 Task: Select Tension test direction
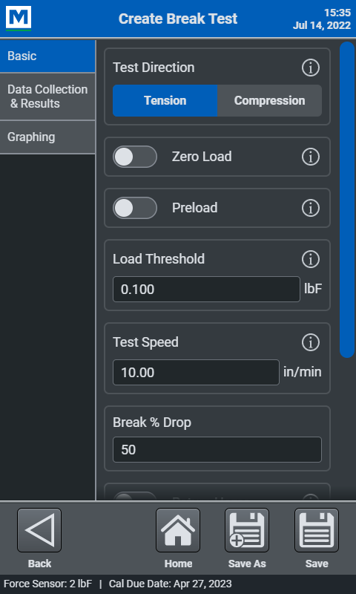[x=165, y=100]
